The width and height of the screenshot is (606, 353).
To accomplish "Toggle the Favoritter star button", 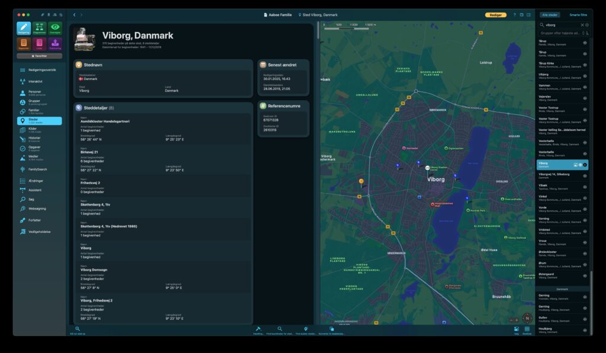I will click(x=39, y=56).
